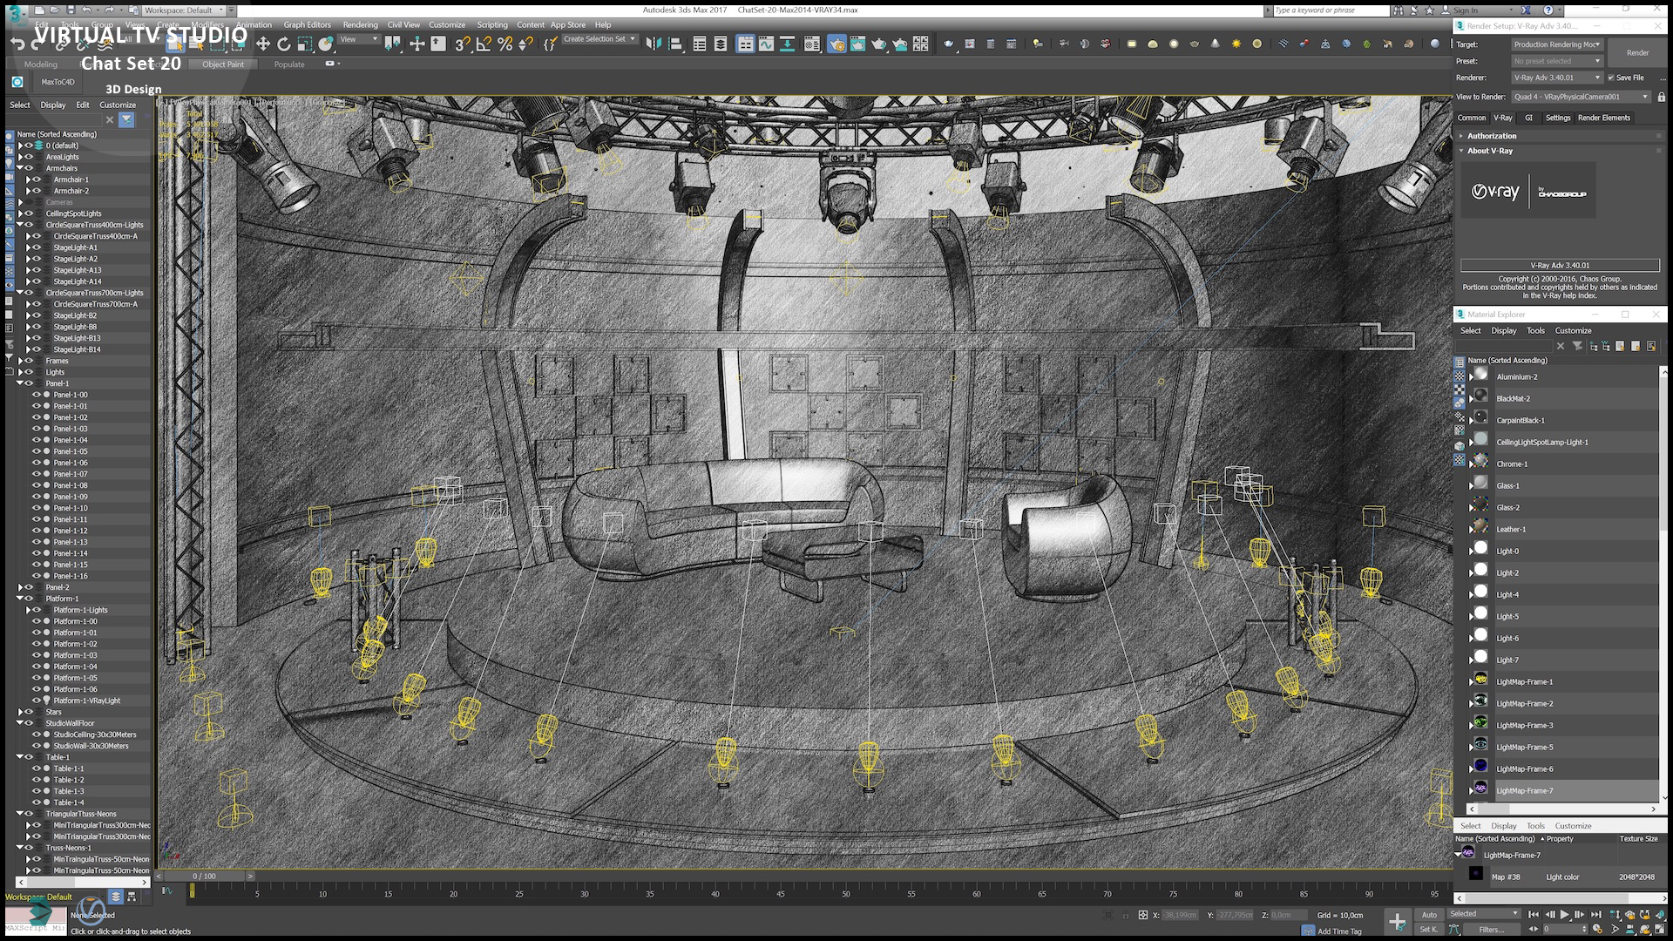
Task: Switch to the GI tab
Action: [1528, 118]
